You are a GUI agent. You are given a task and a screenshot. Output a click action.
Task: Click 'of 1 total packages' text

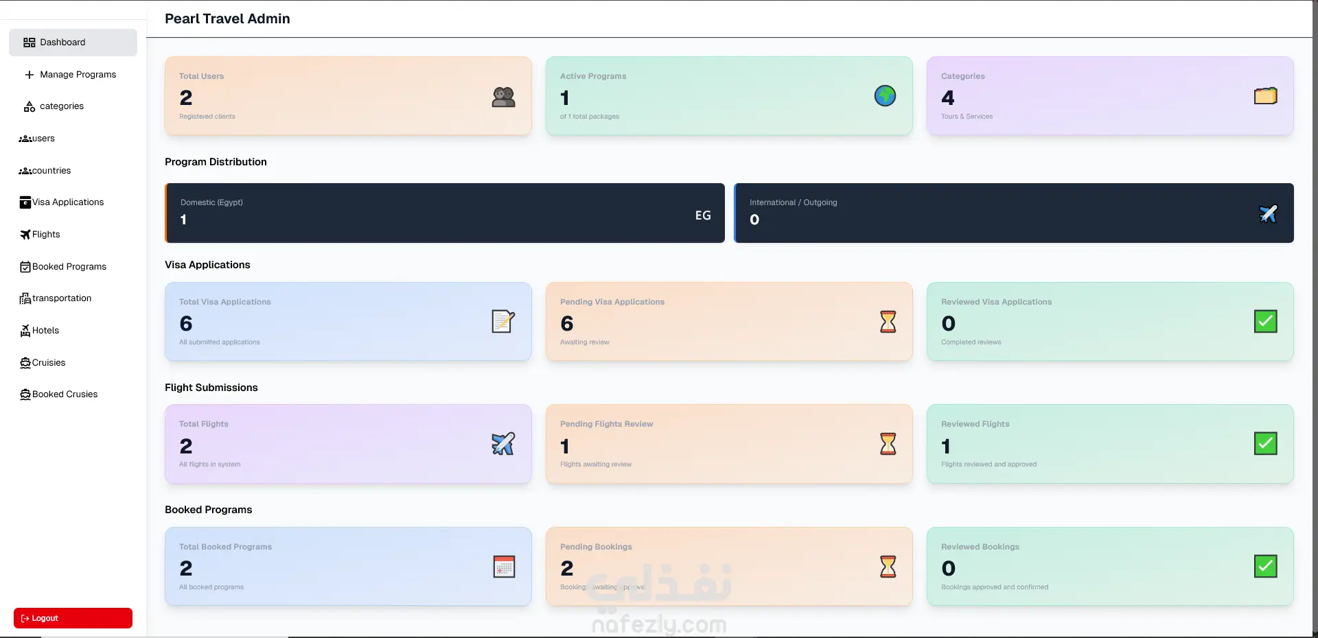[590, 117]
